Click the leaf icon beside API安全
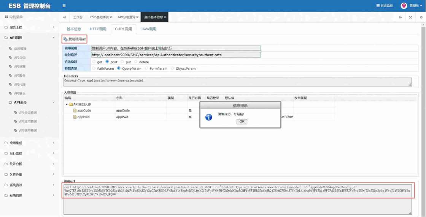Image resolution: width=426 pixels, height=217 pixels. coord(11,93)
